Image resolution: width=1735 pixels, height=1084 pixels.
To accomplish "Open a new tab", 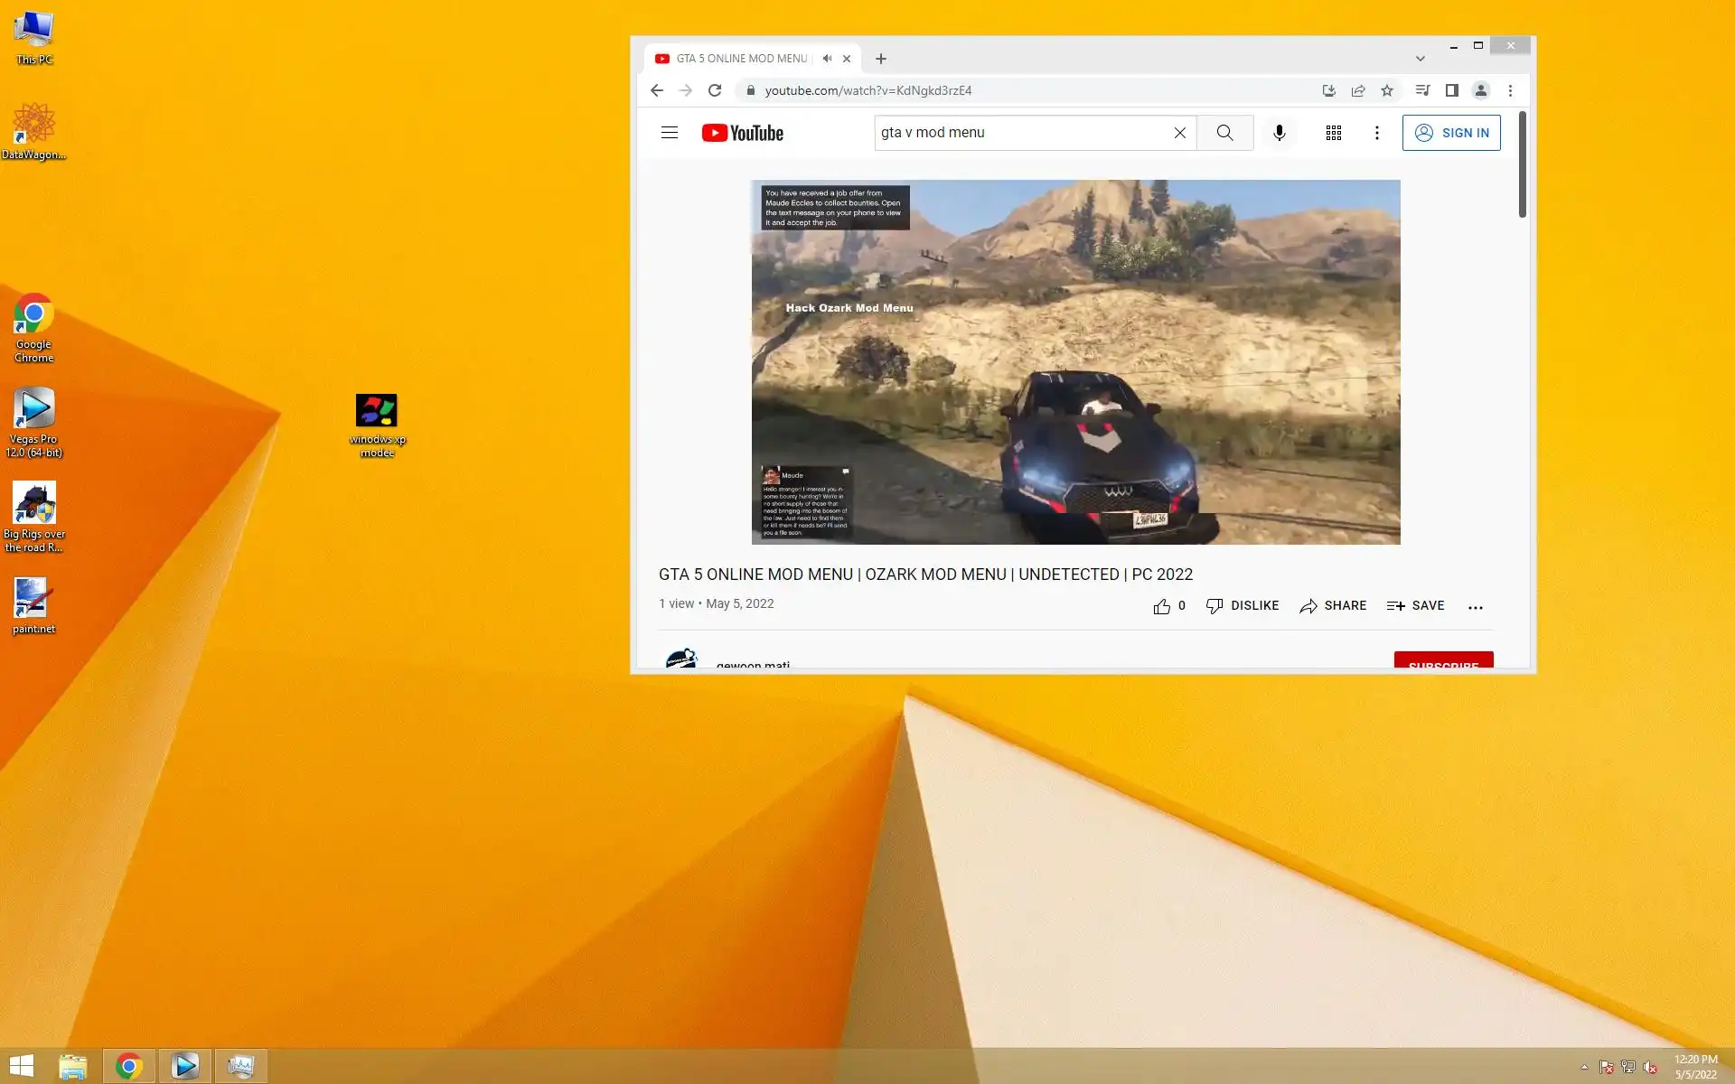I will (x=880, y=59).
